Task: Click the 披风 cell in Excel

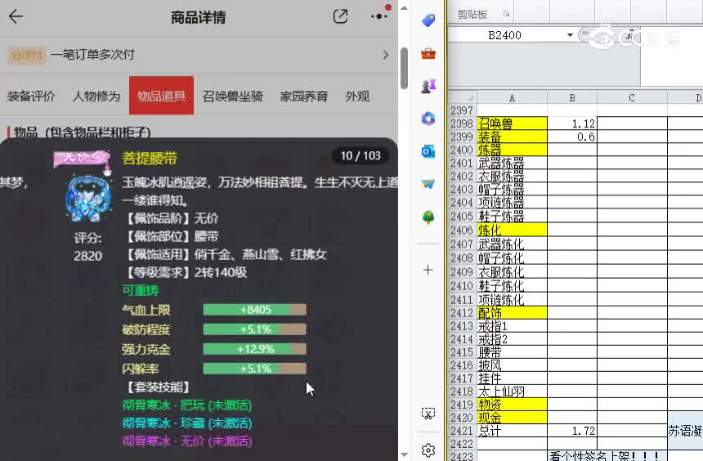Action: pos(512,365)
